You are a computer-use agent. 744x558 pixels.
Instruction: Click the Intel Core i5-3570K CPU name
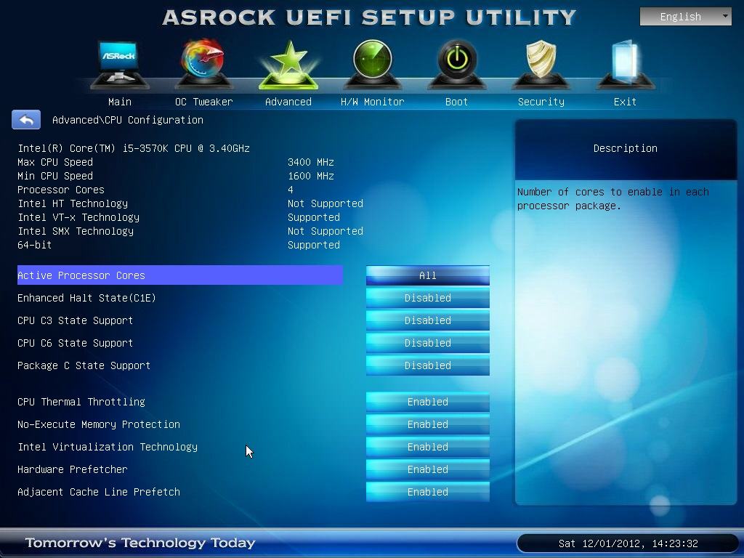[134, 148]
